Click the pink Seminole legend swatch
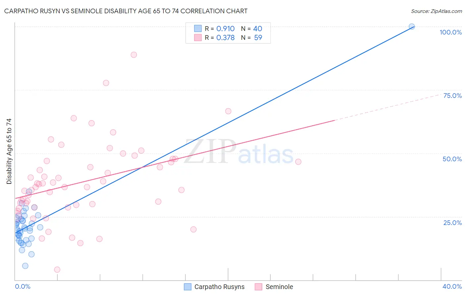This screenshot has width=466, height=296. click(259, 287)
